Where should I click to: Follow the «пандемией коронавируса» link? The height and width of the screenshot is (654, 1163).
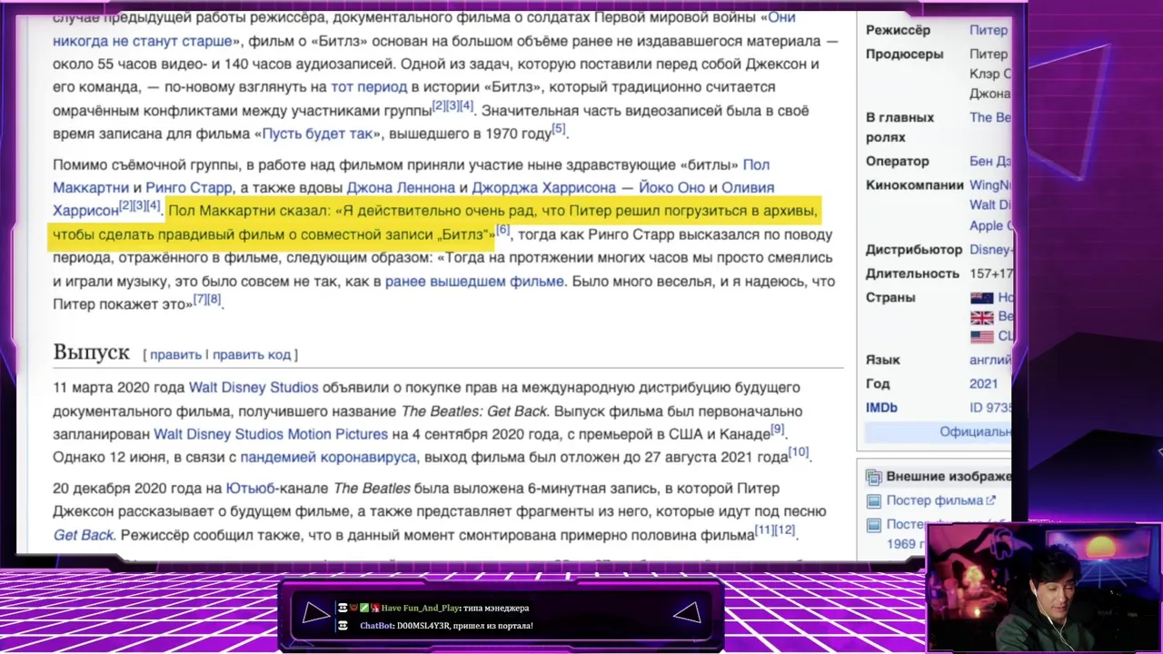click(x=328, y=458)
